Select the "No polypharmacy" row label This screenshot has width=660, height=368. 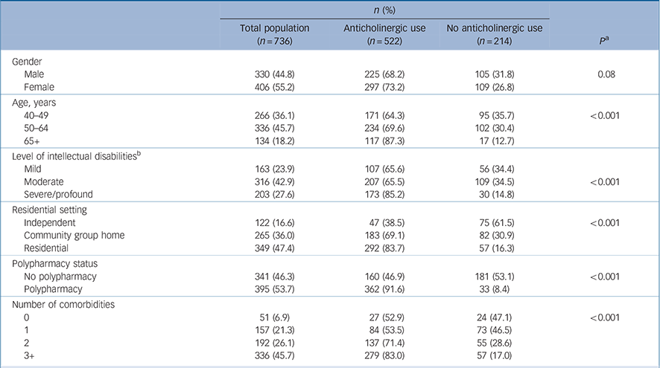coord(61,276)
